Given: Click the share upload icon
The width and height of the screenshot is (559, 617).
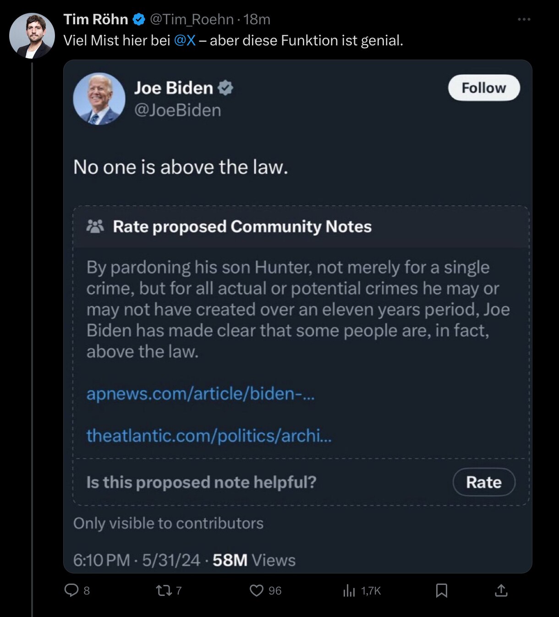Looking at the screenshot, I should click(x=501, y=590).
